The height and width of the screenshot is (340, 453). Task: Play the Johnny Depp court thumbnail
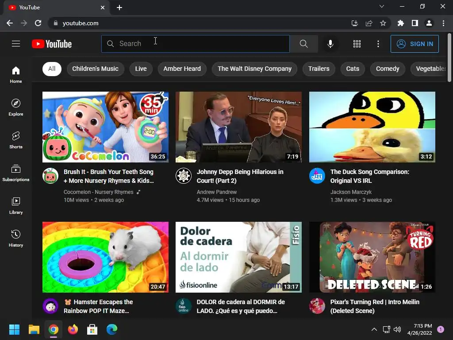pyautogui.click(x=238, y=127)
